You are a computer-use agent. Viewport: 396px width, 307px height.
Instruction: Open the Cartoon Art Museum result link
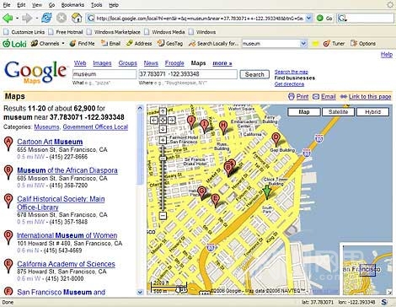tap(50, 142)
